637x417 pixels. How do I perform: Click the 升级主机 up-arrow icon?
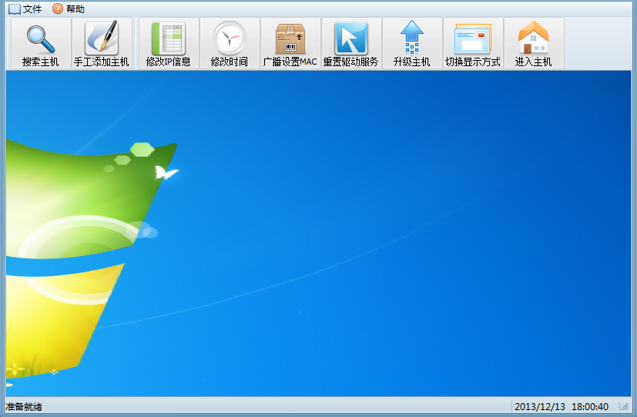412,38
